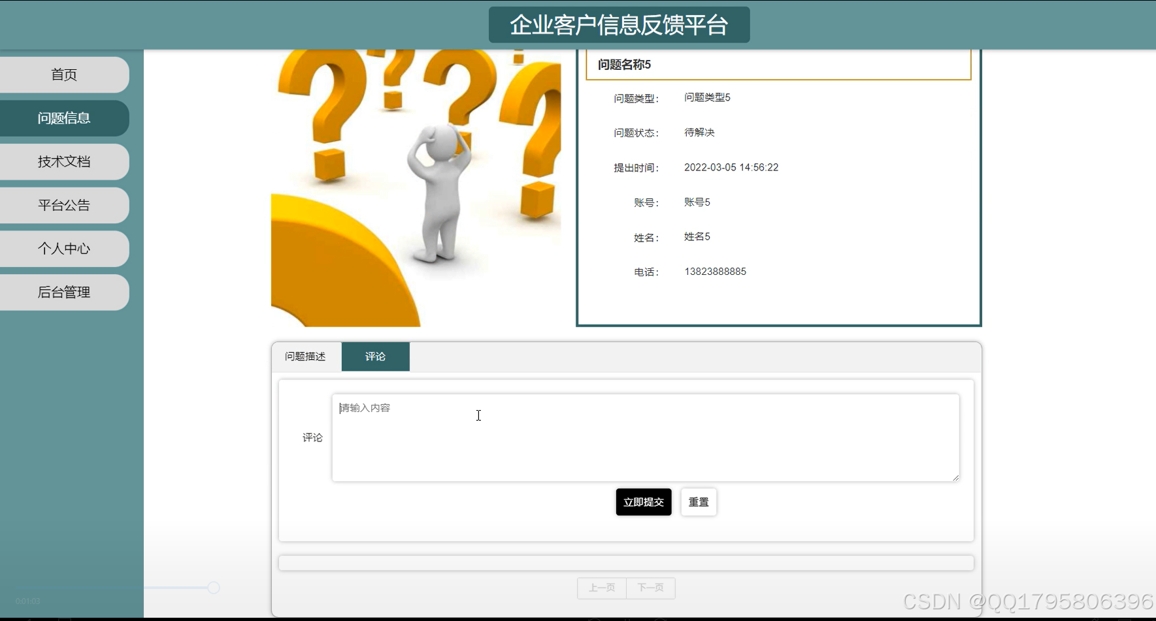
Task: Expand the collapsed bar above pagination
Action: point(626,562)
